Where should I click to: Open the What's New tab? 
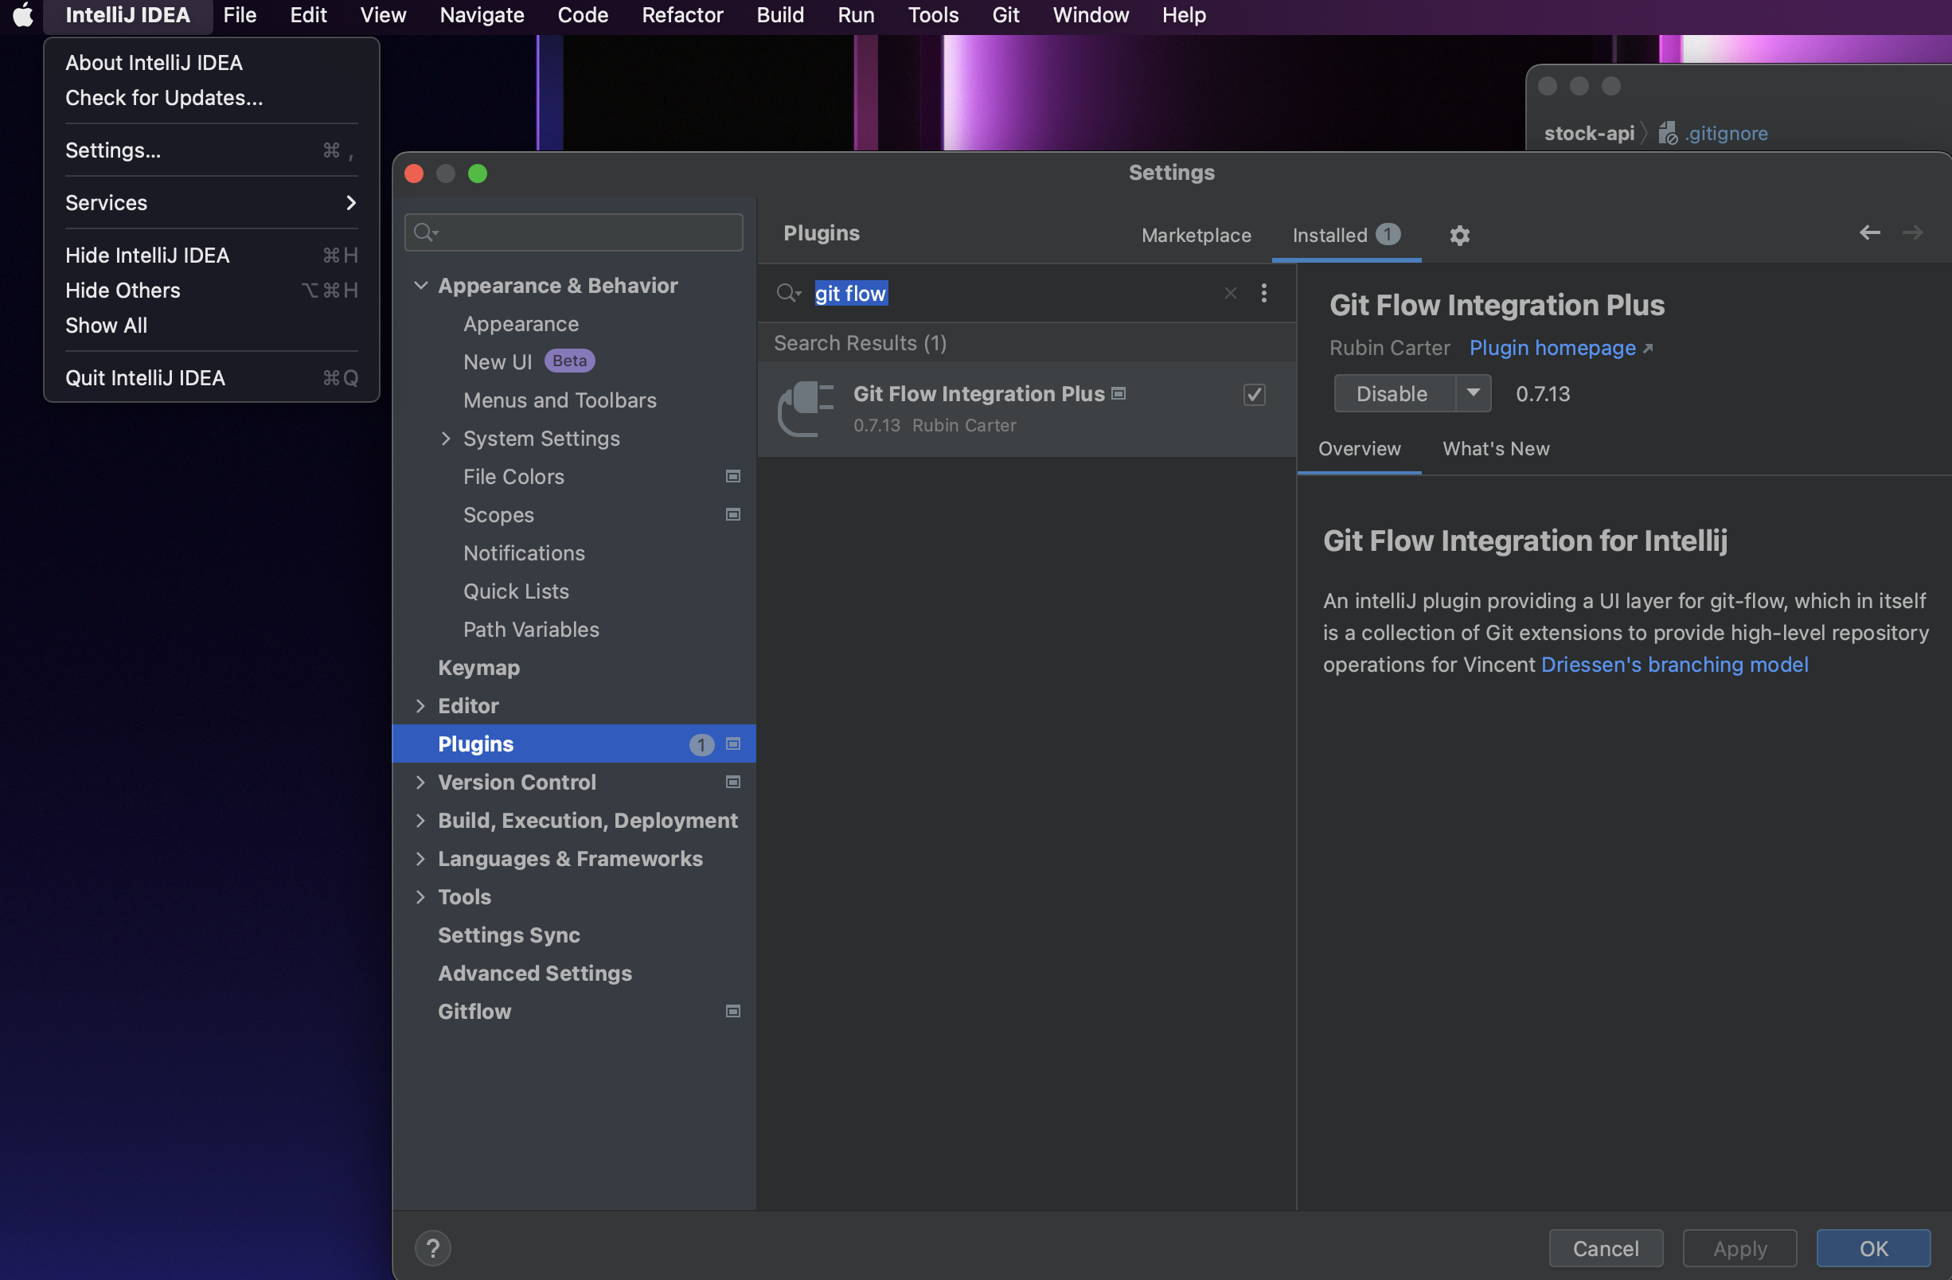[1495, 448]
